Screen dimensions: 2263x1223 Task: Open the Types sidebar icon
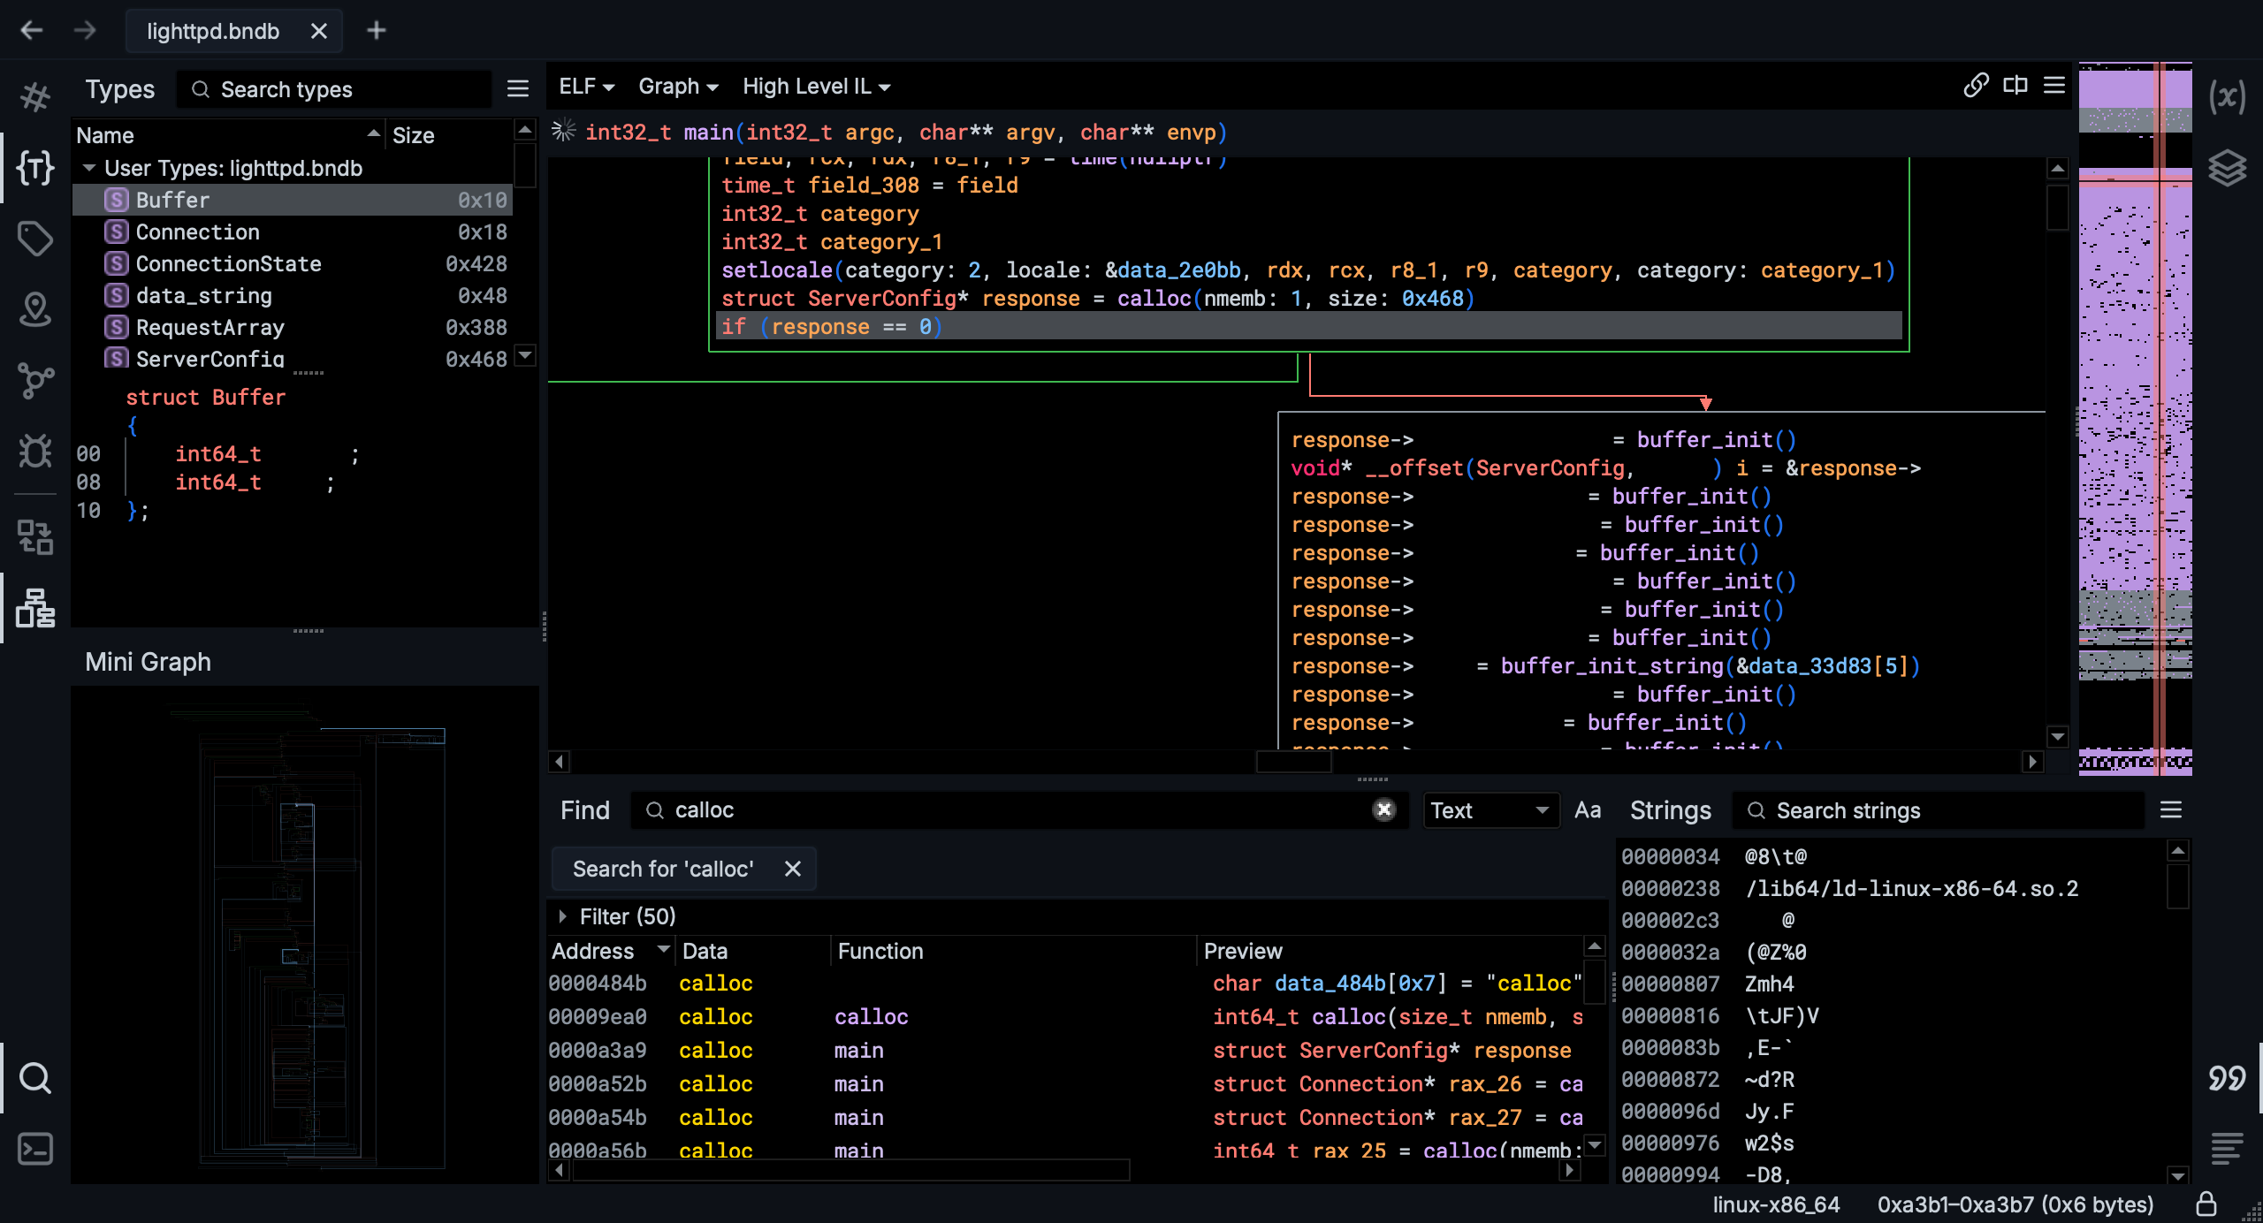(x=35, y=167)
